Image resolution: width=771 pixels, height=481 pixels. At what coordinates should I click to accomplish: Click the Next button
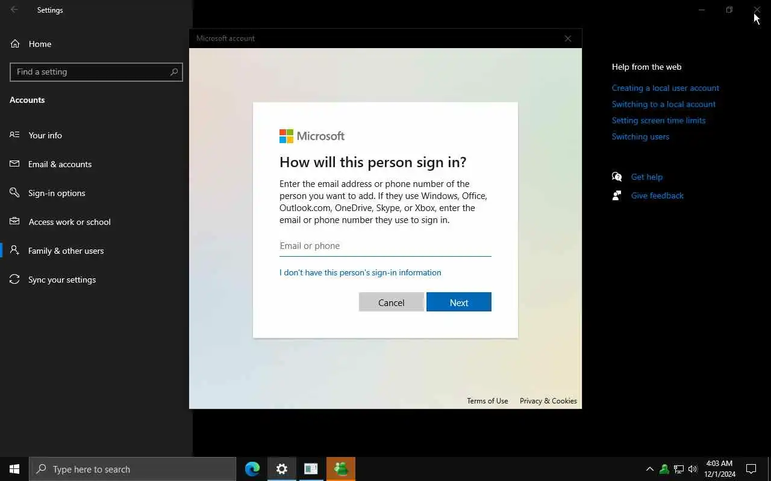click(459, 302)
